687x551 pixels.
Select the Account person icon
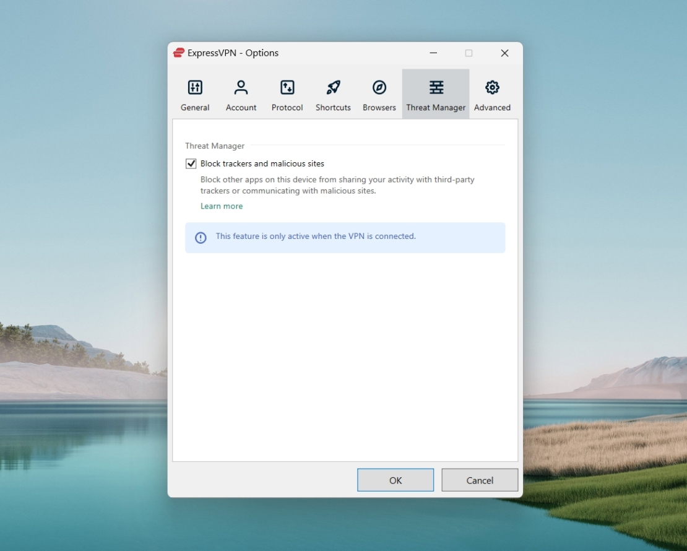[x=241, y=87]
